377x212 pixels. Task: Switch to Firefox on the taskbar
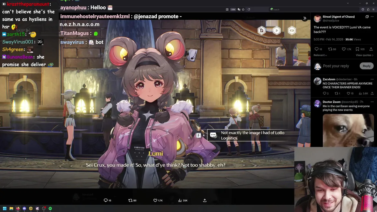click(x=18, y=208)
